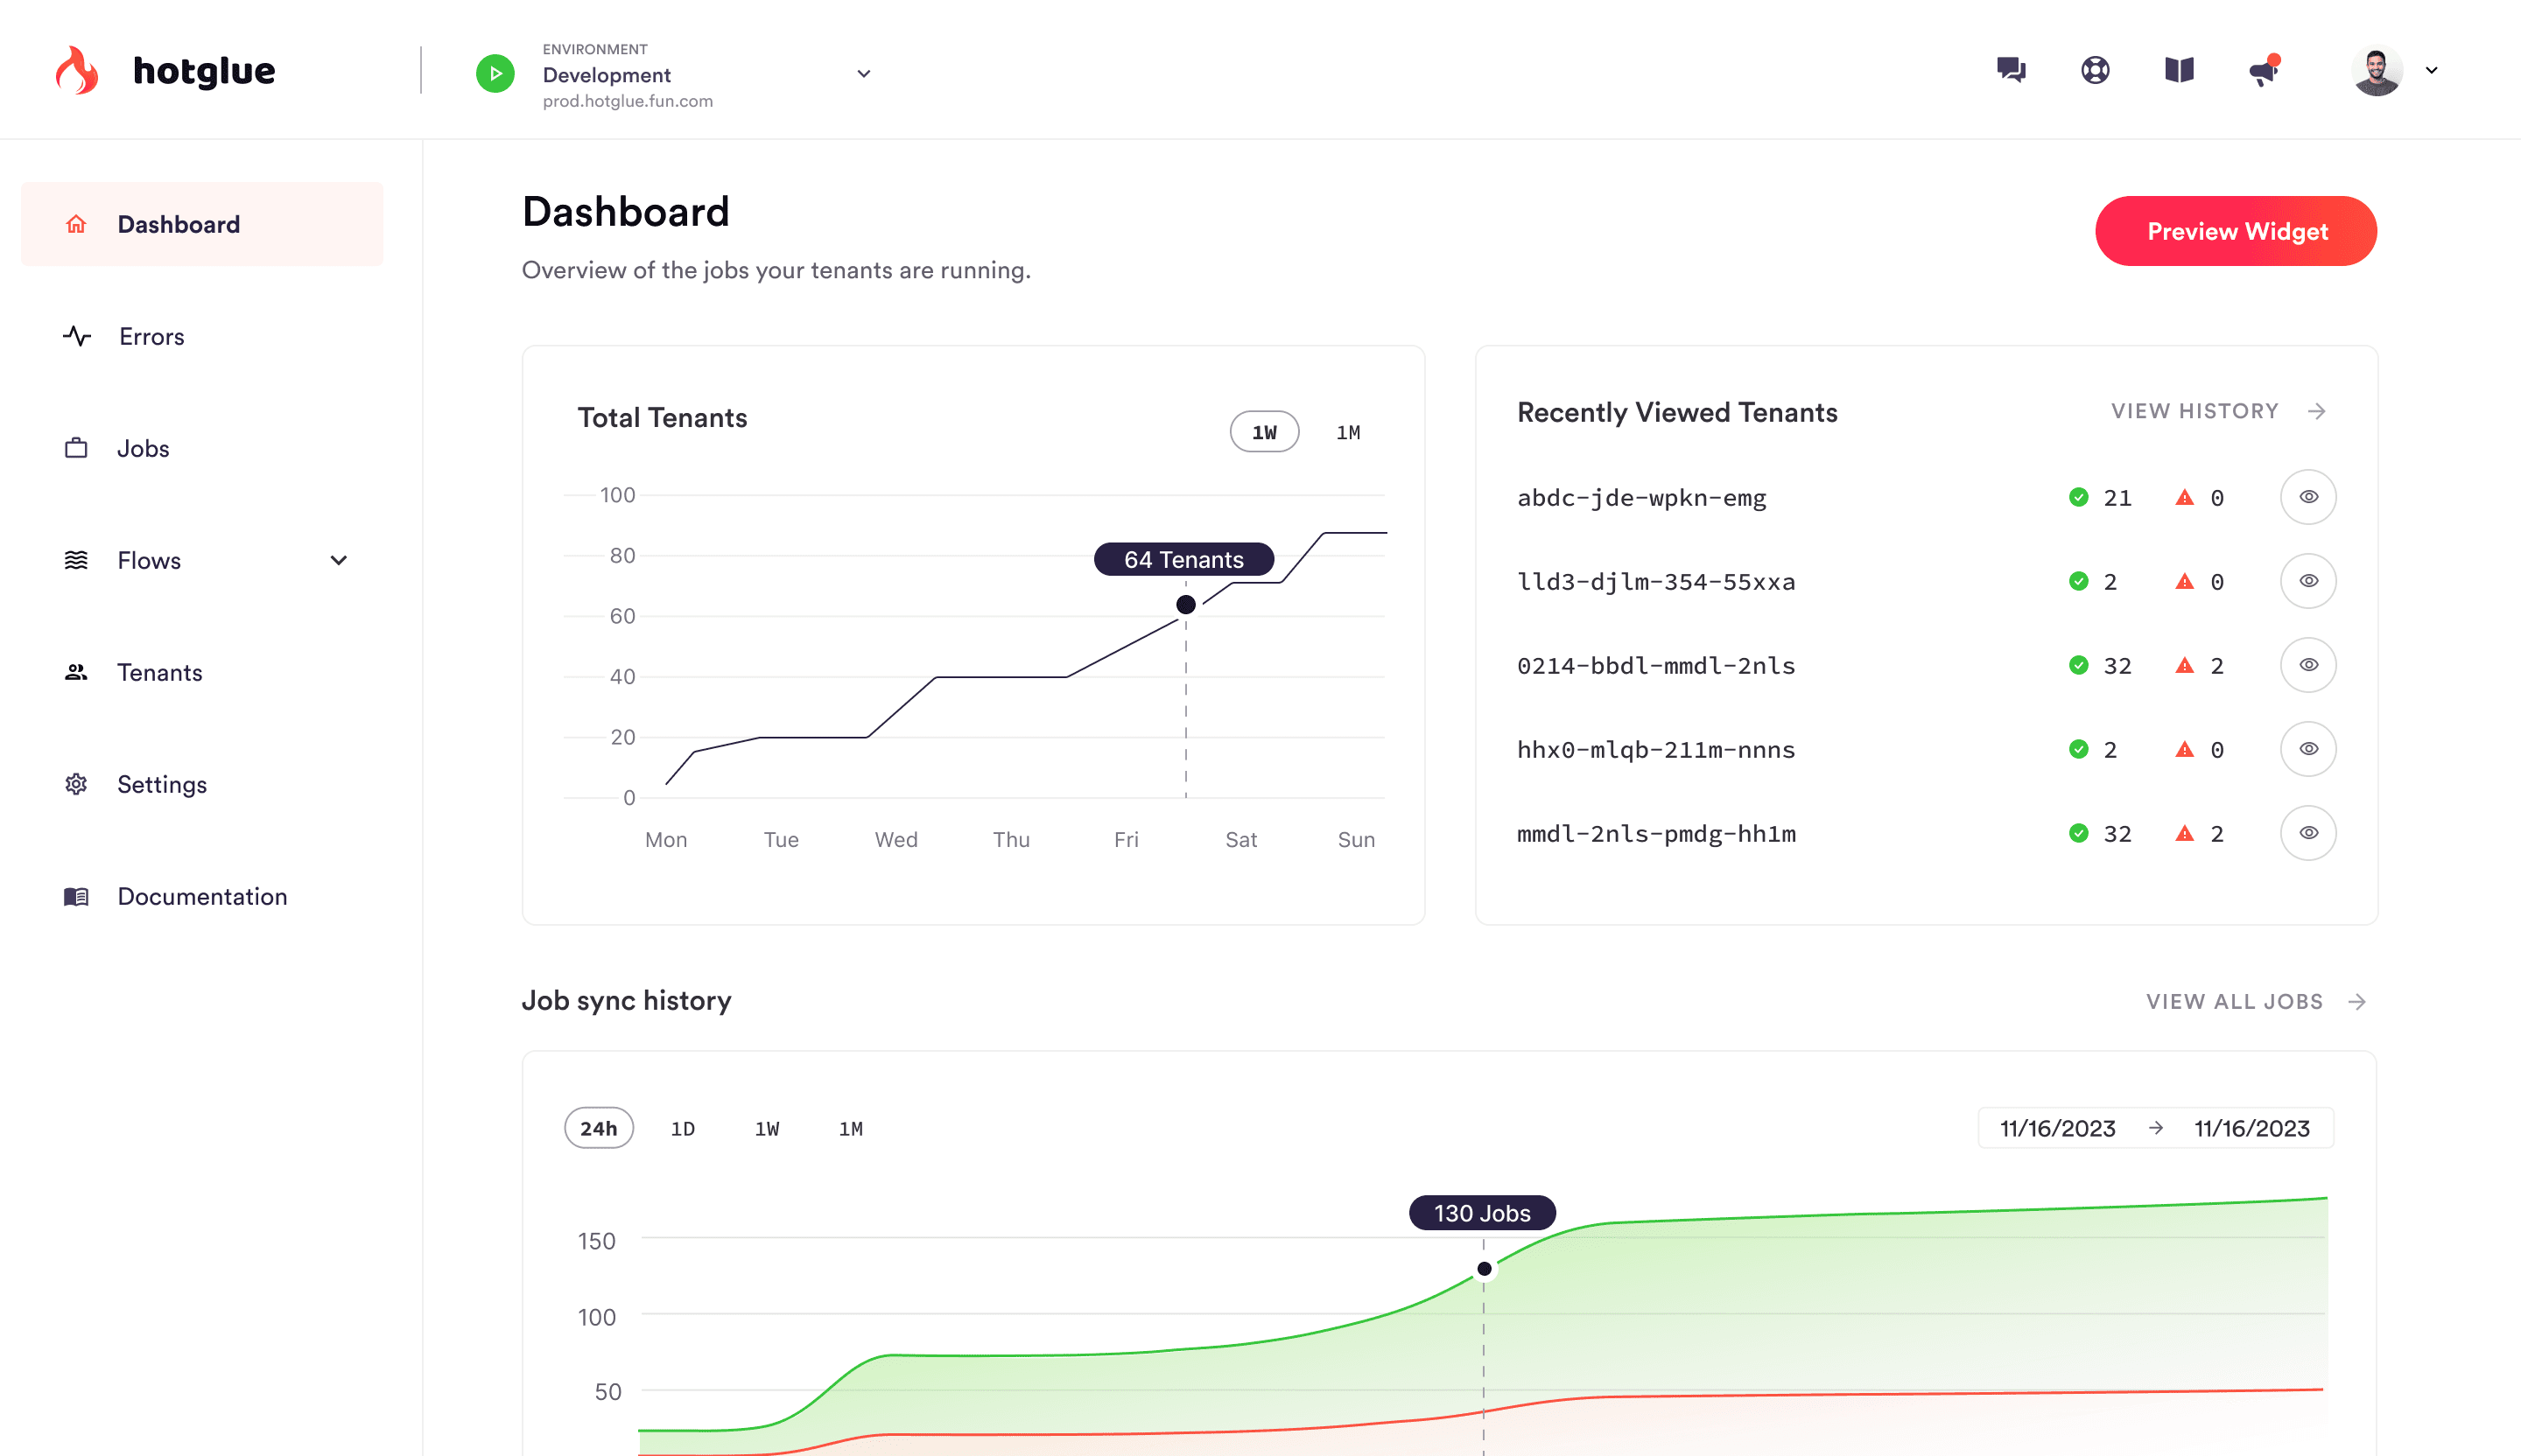
Task: Open Errors from the sidebar
Action: point(151,336)
